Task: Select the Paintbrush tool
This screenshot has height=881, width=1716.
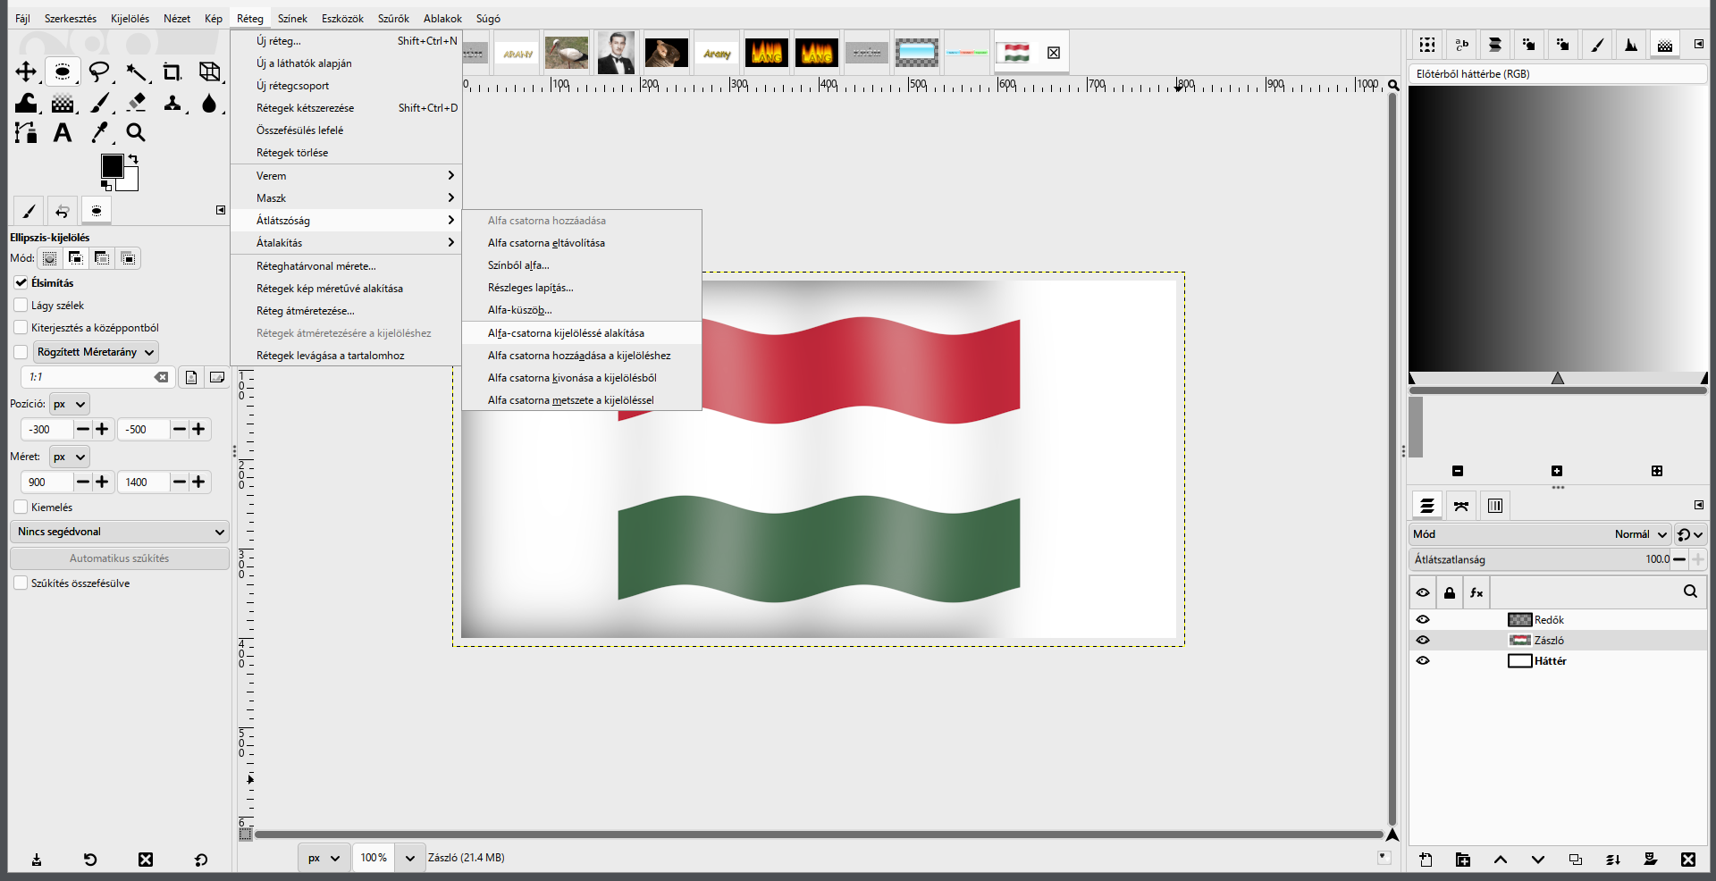Action: point(100,104)
